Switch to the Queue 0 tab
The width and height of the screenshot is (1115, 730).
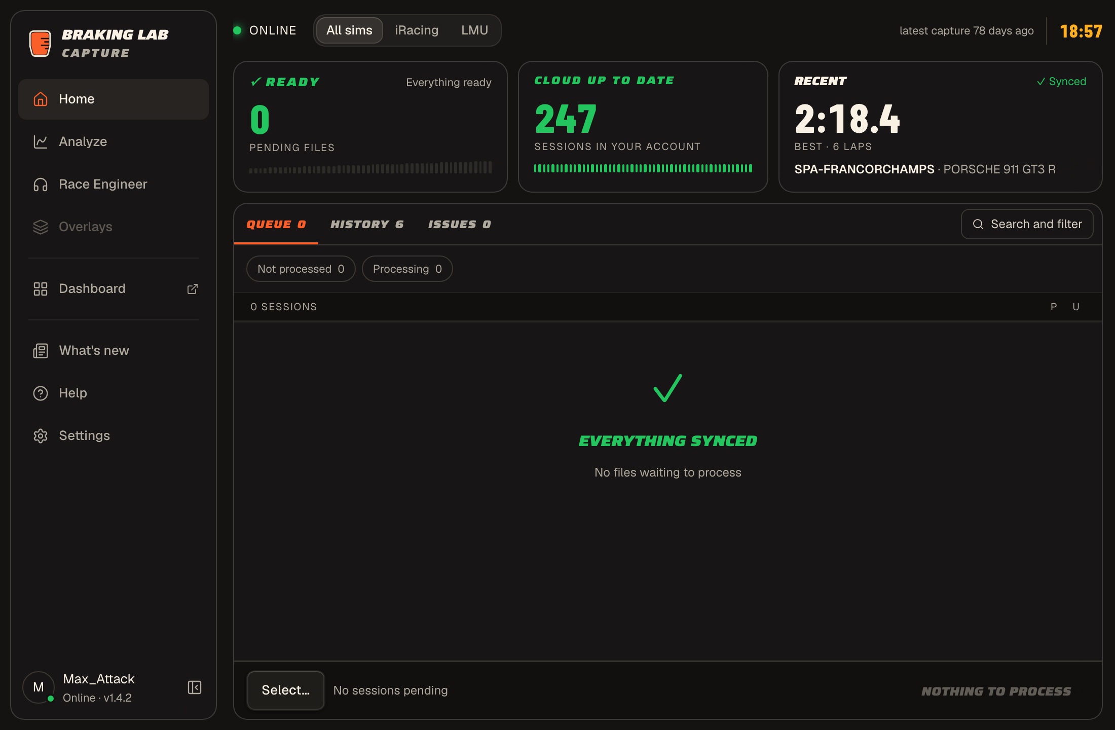(276, 224)
